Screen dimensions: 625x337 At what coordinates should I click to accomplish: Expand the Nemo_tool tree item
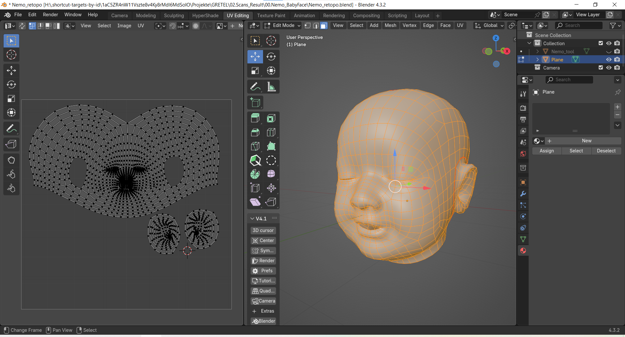(537, 51)
